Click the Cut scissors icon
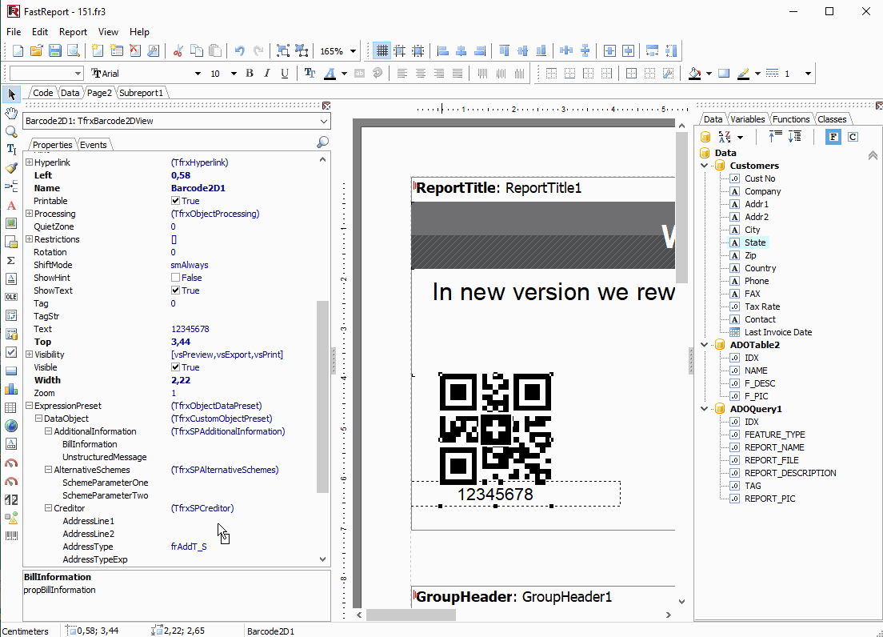The height and width of the screenshot is (637, 883). pos(178,50)
